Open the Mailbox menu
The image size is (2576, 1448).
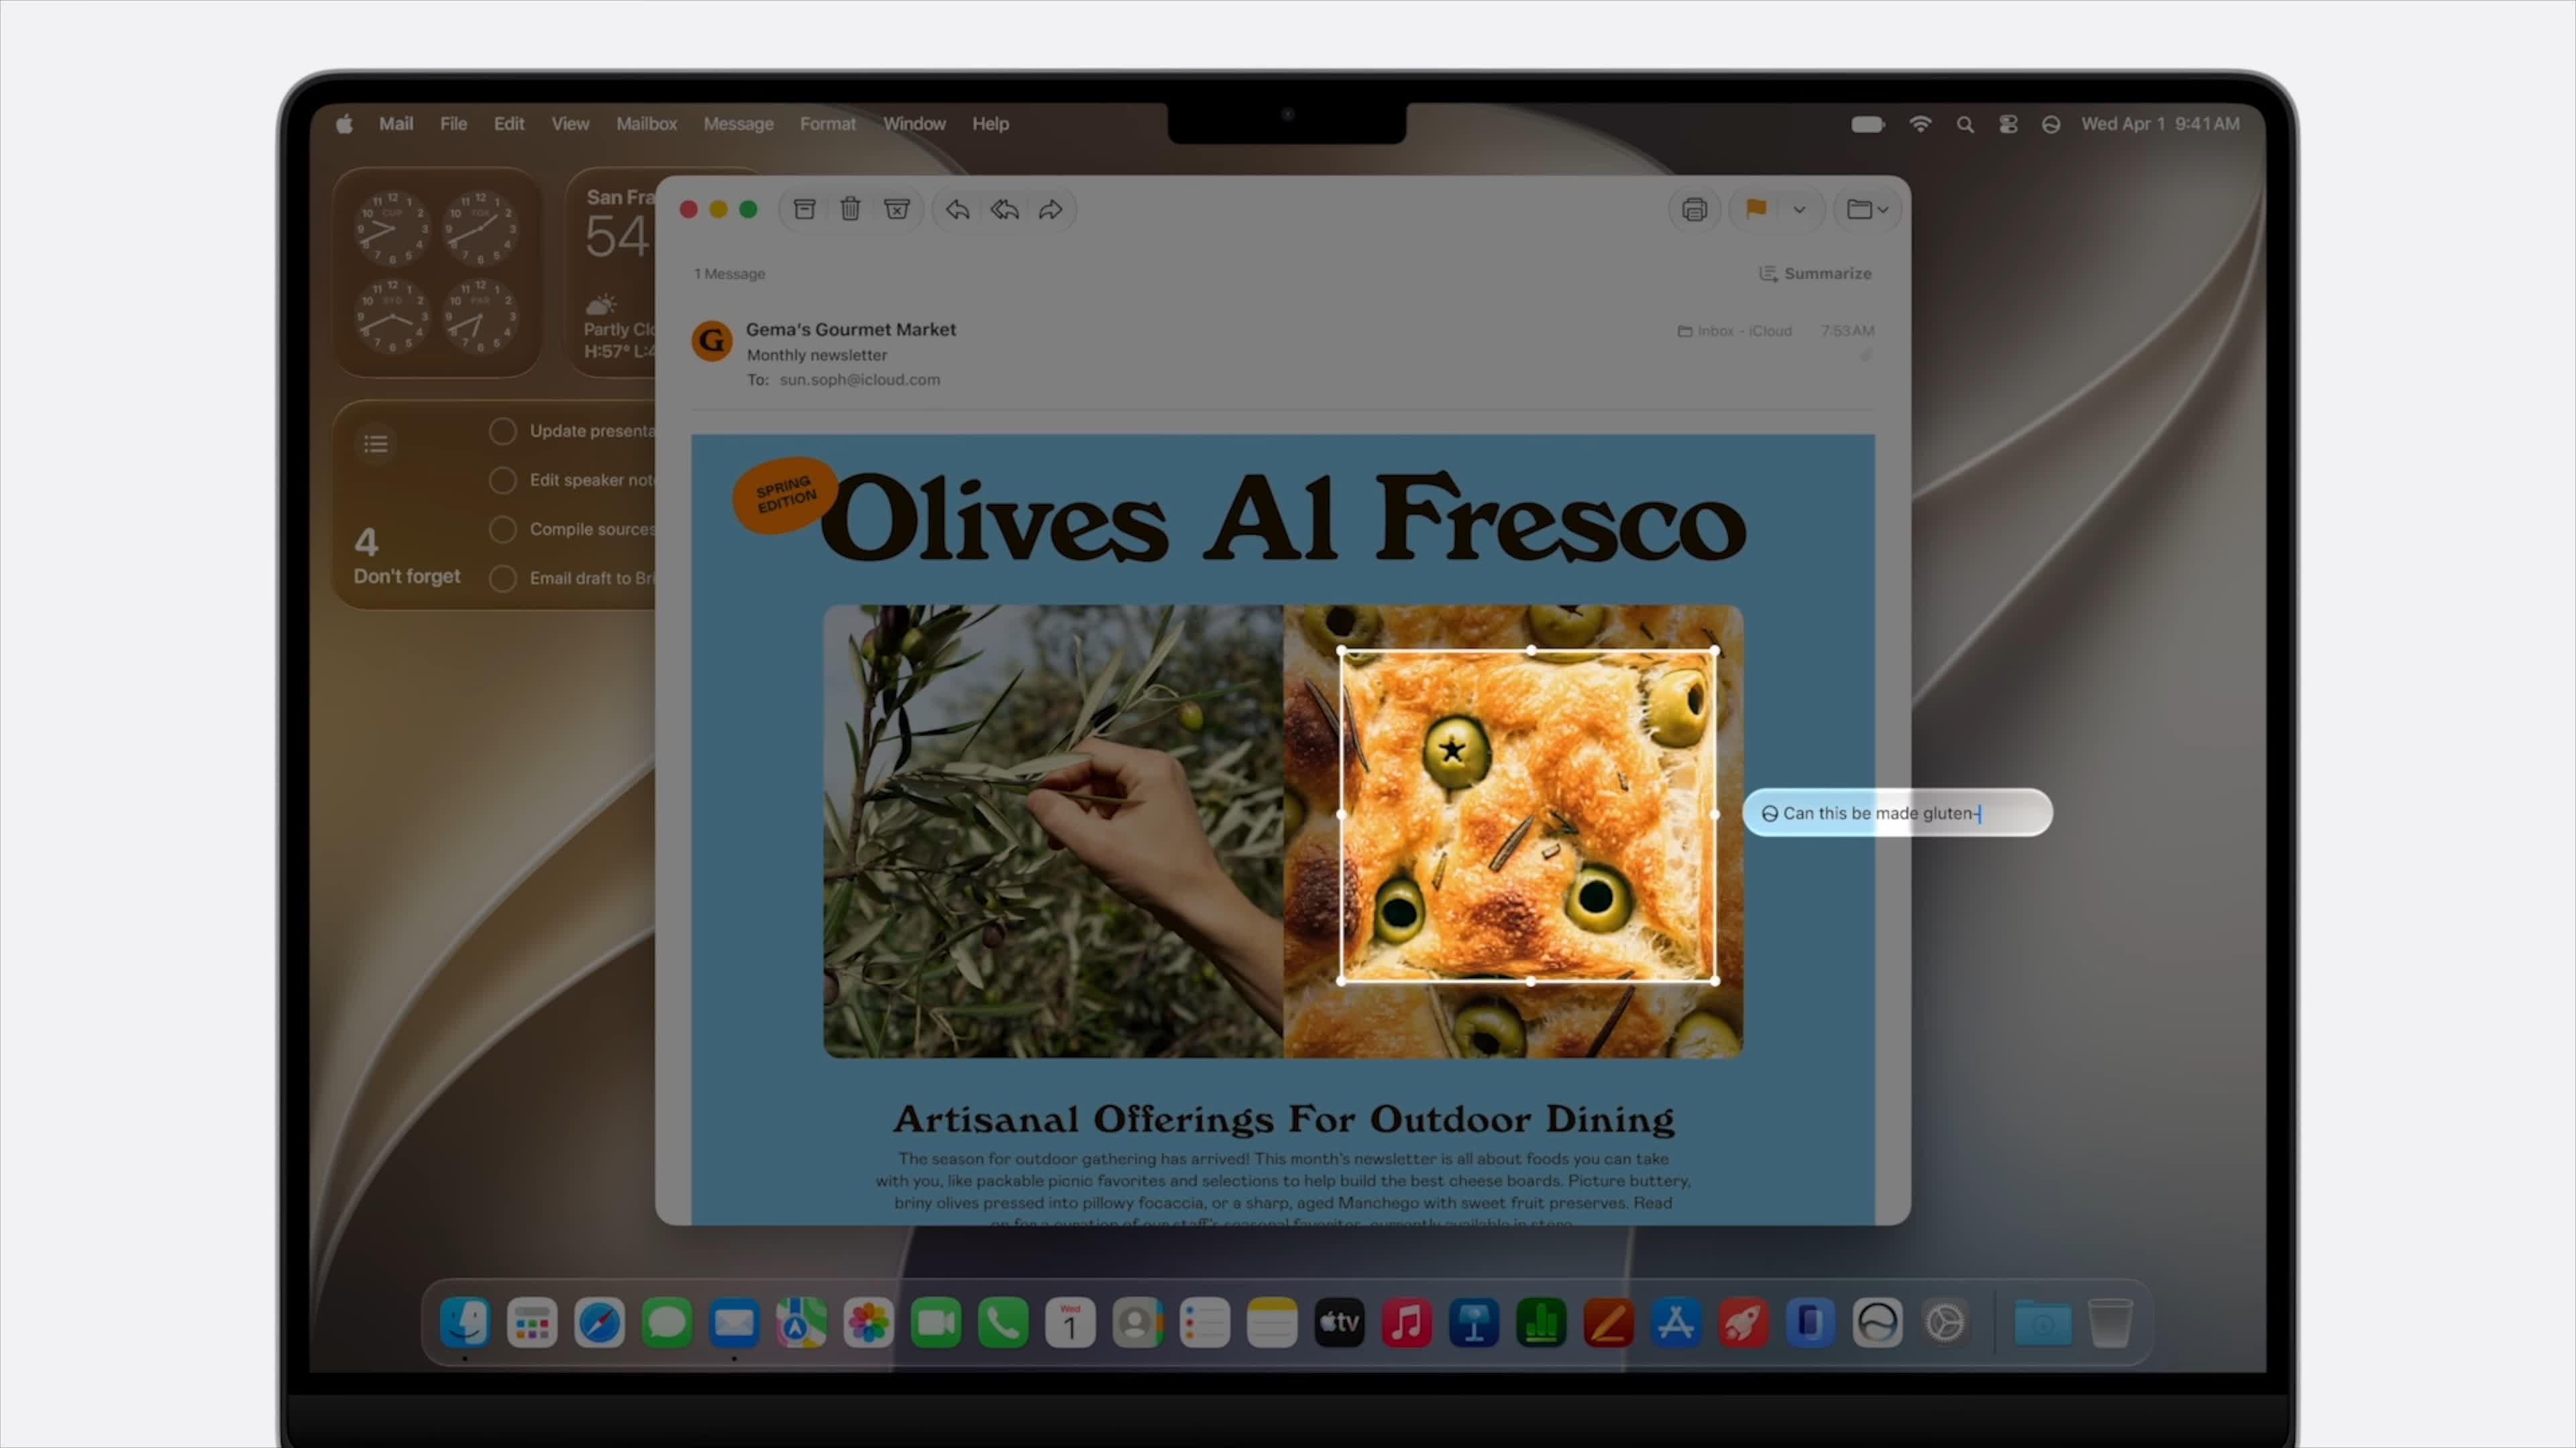646,124
